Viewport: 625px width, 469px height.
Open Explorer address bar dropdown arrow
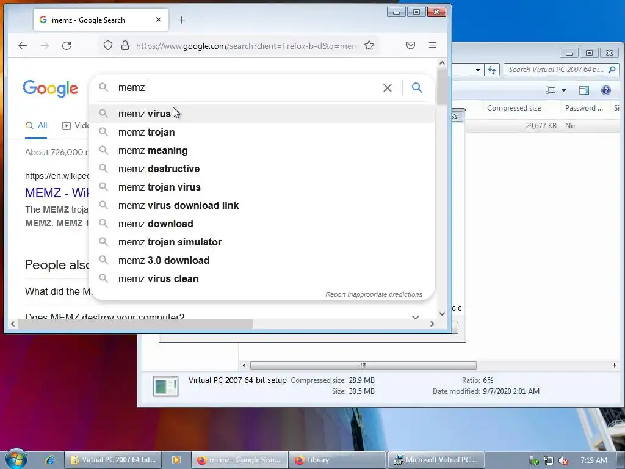(x=478, y=70)
